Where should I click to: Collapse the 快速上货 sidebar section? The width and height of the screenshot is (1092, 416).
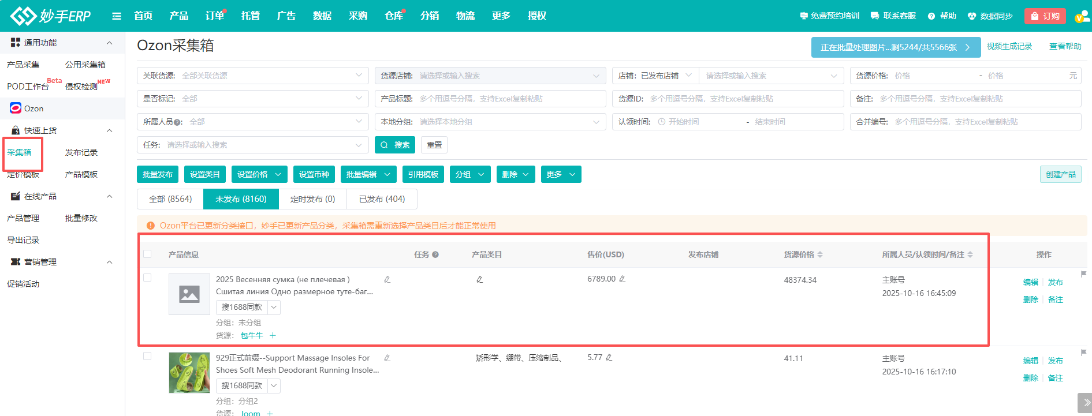tap(109, 131)
